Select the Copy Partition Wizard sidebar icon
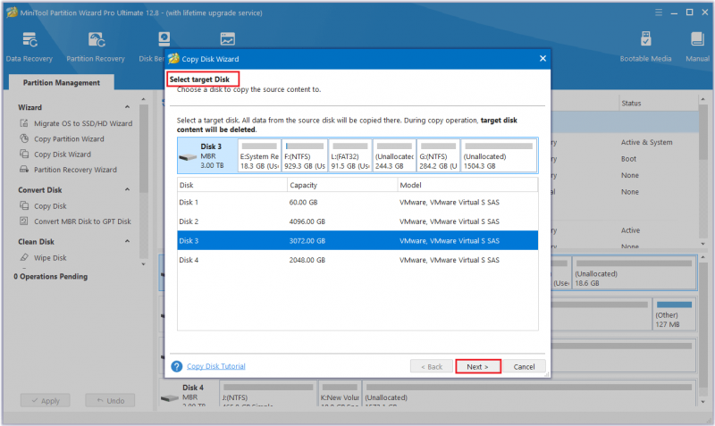The height and width of the screenshot is (426, 715). pos(24,138)
